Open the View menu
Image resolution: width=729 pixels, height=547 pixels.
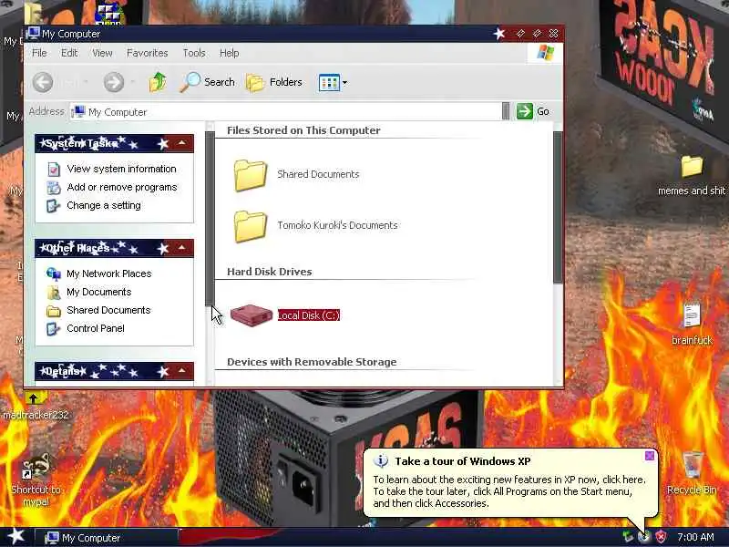tap(102, 53)
